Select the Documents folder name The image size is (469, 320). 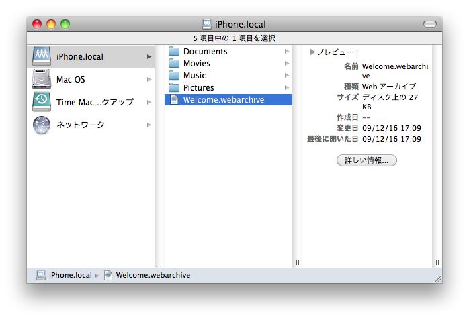[x=205, y=52]
